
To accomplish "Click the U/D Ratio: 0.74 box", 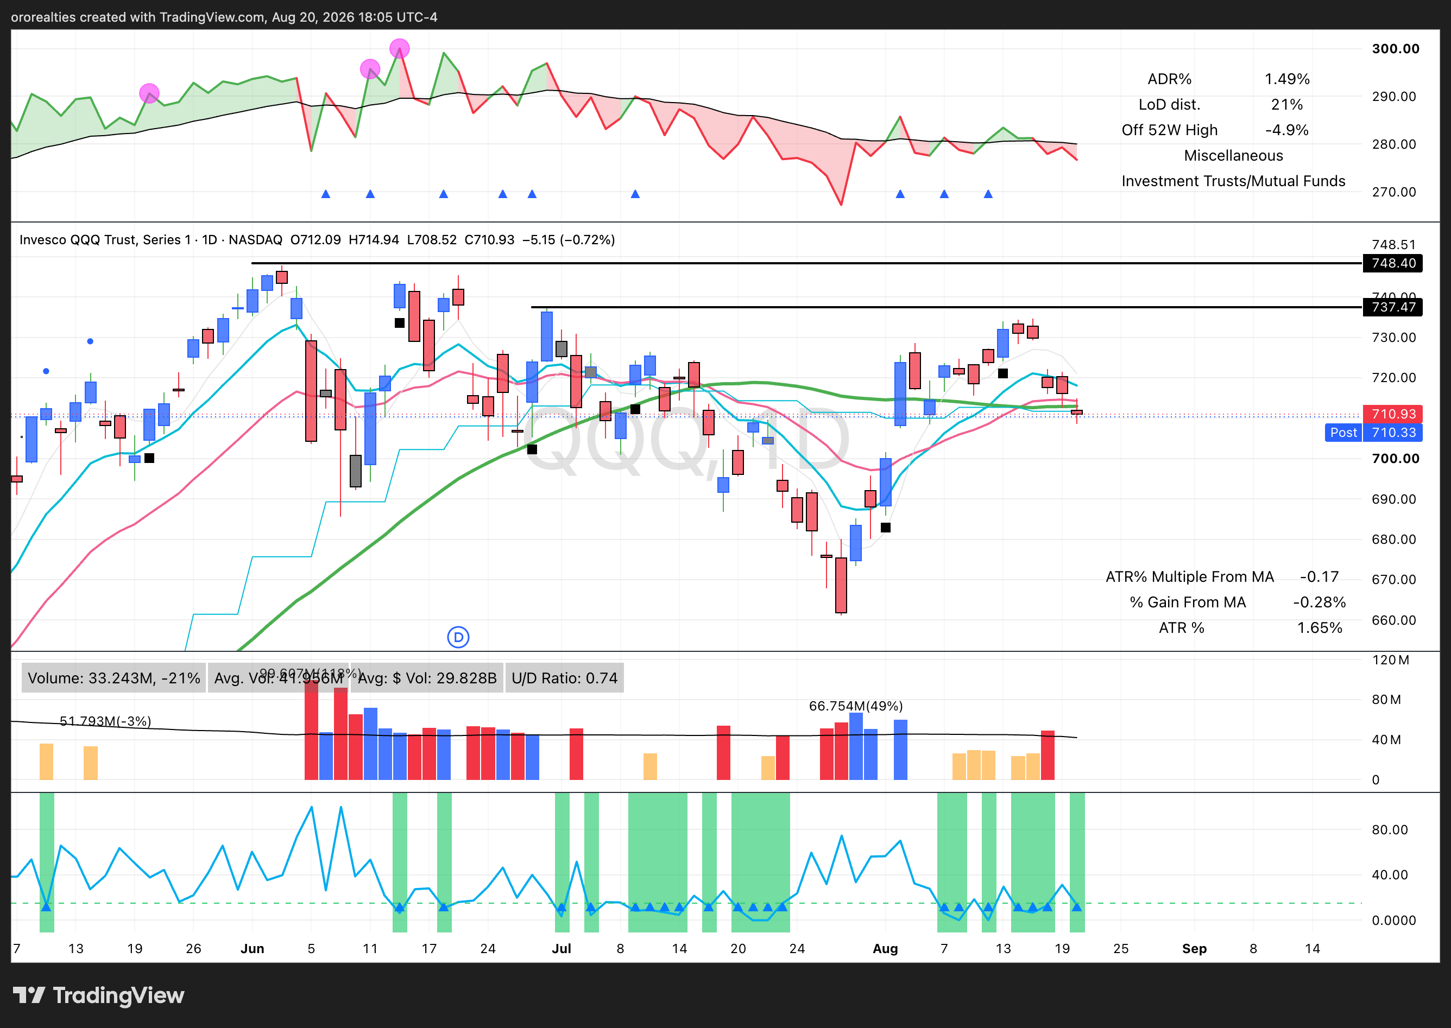I will [x=564, y=678].
